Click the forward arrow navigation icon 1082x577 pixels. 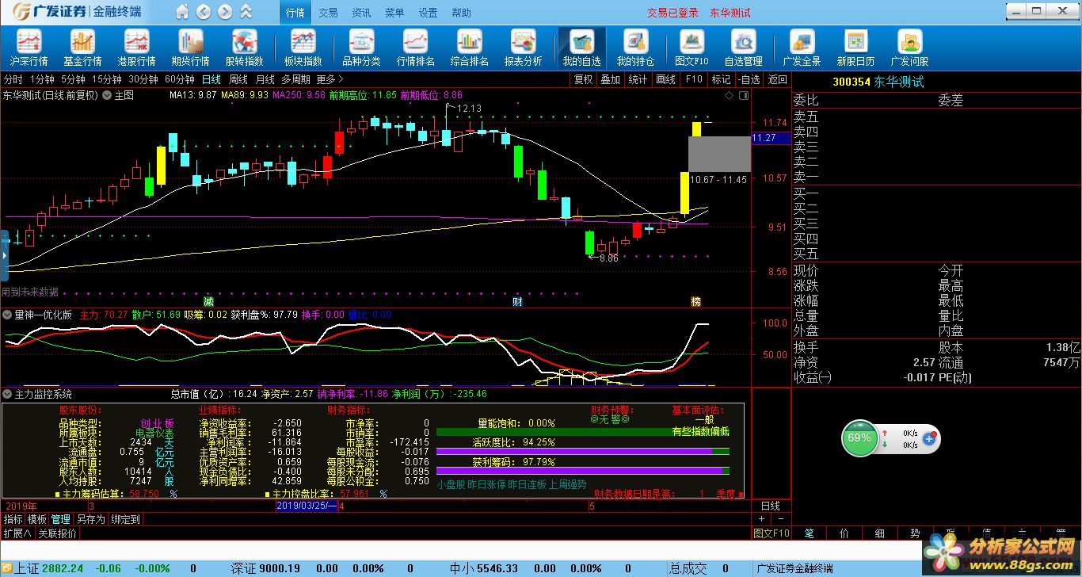(225, 12)
